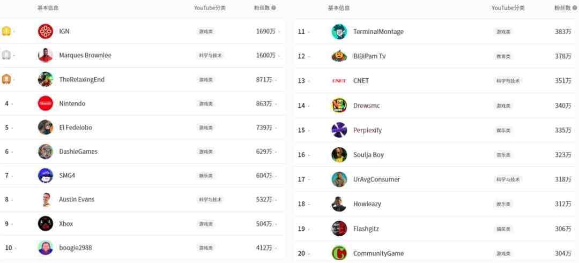The width and height of the screenshot is (579, 263).
Task: Open the TerminalMontage channel name
Action: click(x=378, y=32)
